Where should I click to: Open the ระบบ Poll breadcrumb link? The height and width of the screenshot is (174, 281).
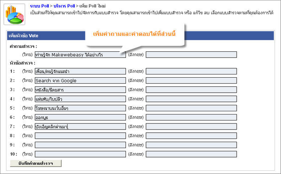(39, 6)
